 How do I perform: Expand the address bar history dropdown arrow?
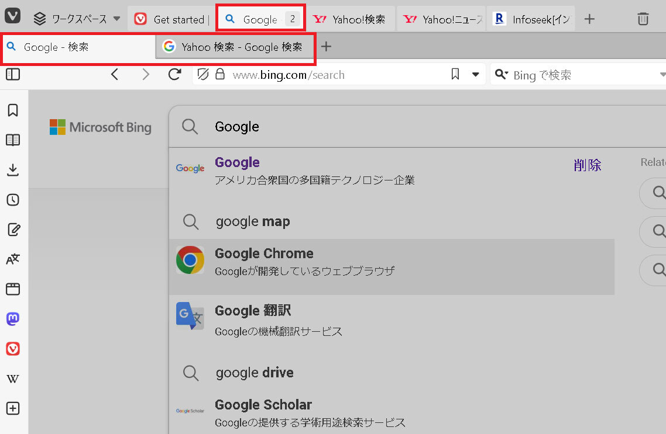tap(475, 75)
